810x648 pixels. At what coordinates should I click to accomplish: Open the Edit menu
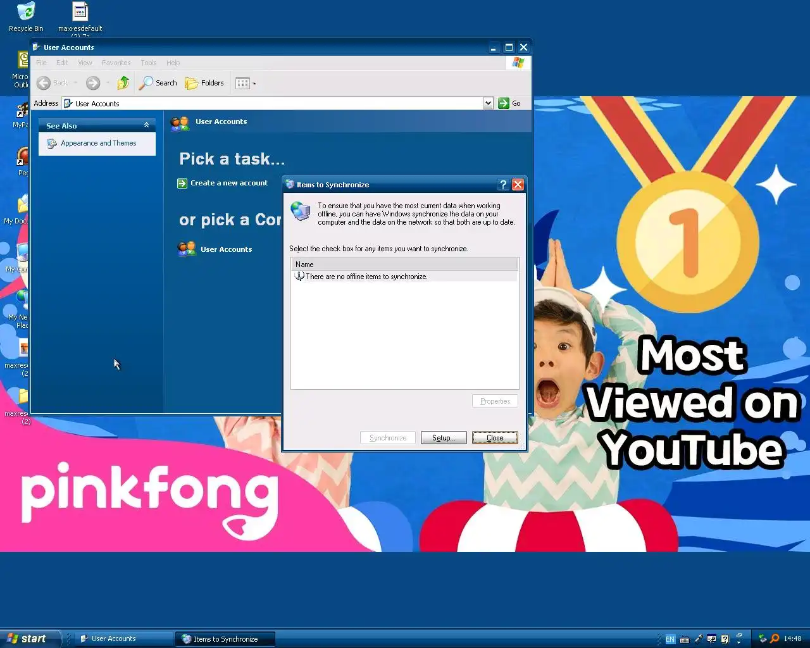click(62, 63)
